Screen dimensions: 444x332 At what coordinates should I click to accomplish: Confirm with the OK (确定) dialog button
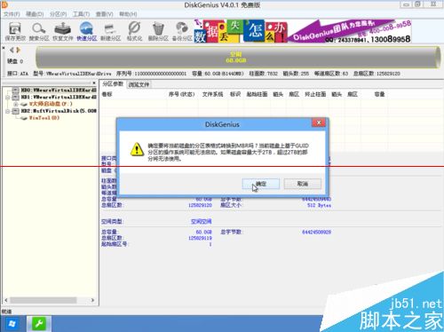[x=261, y=184]
